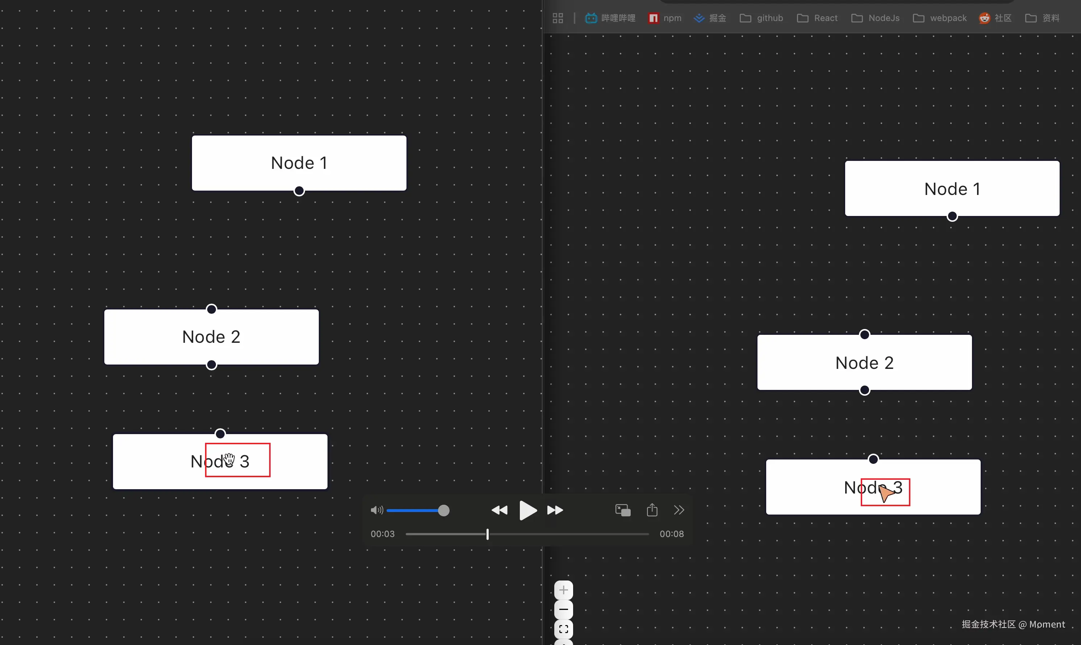Mute the video volume speaker icon
This screenshot has height=645, width=1081.
[376, 510]
